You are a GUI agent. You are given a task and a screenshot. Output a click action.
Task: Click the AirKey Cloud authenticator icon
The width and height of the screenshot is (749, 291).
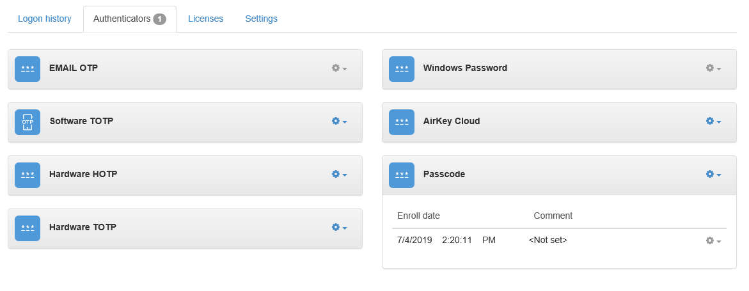[x=402, y=122]
